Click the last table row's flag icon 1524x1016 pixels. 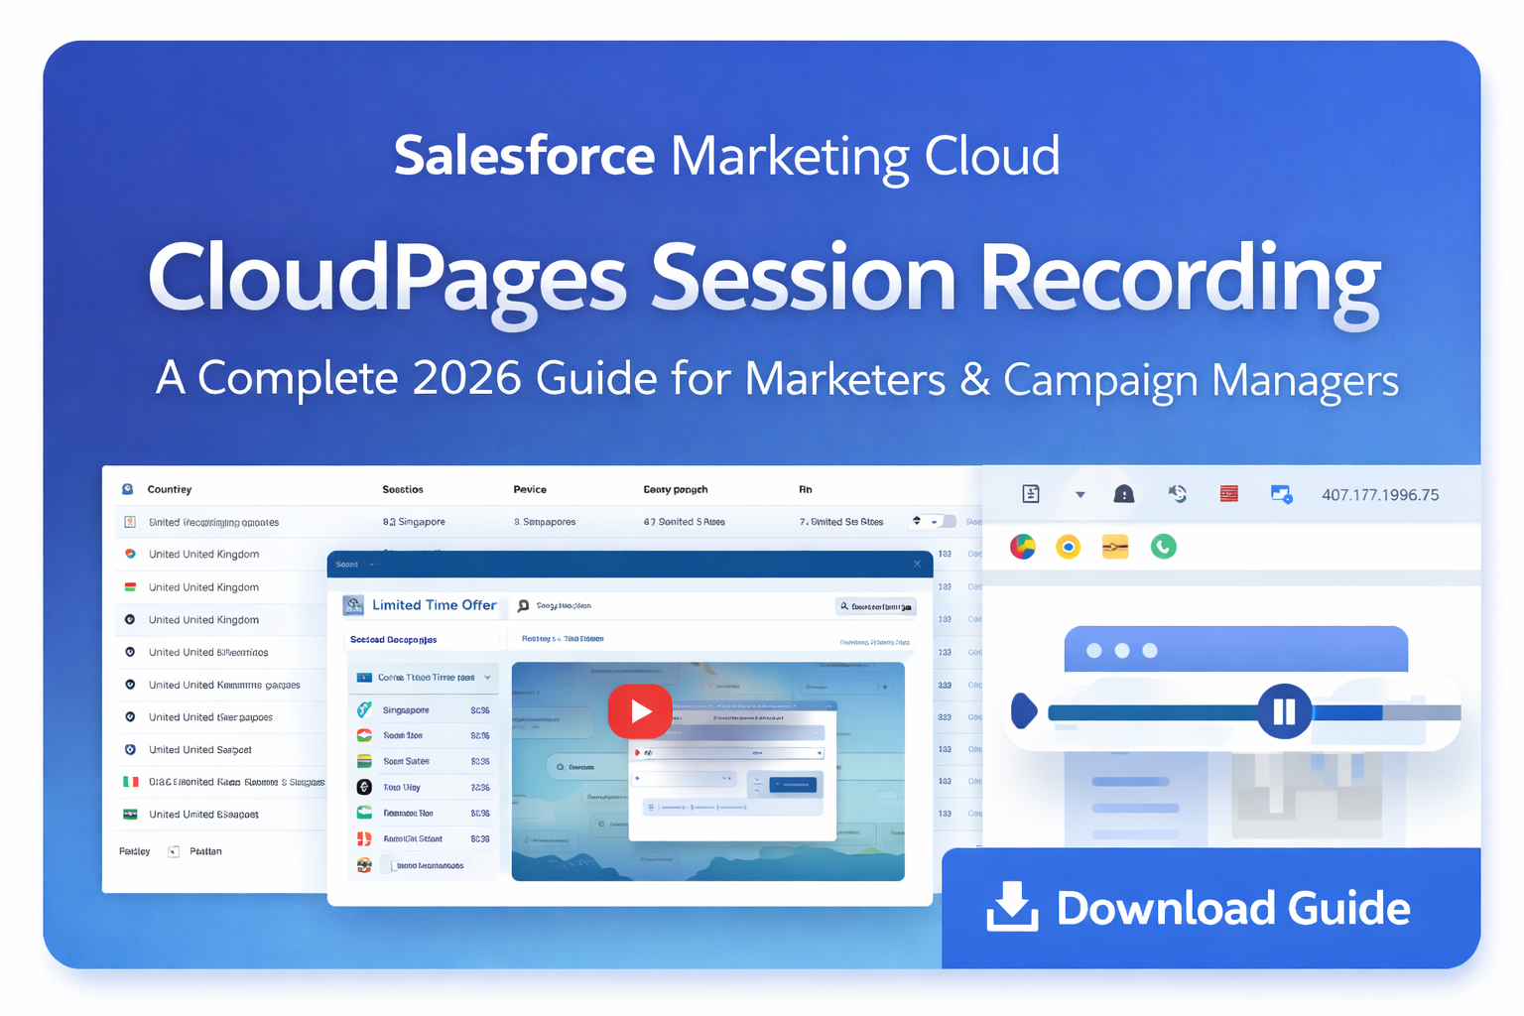[x=130, y=814]
